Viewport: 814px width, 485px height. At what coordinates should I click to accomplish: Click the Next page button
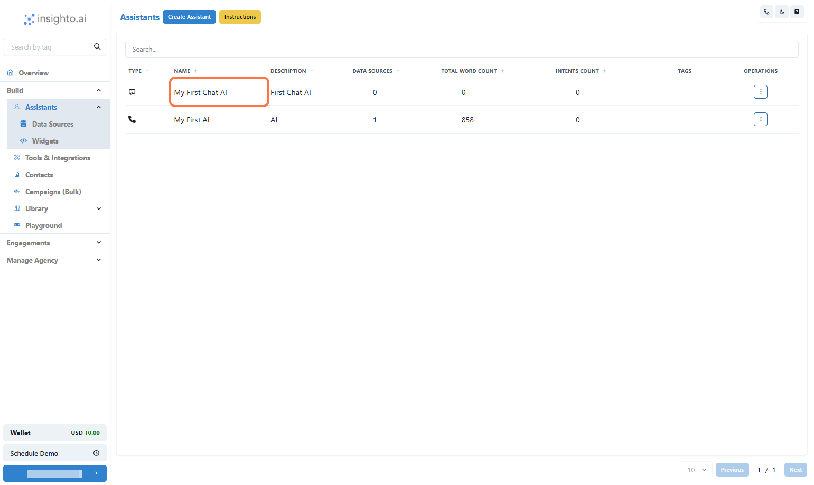tap(796, 470)
